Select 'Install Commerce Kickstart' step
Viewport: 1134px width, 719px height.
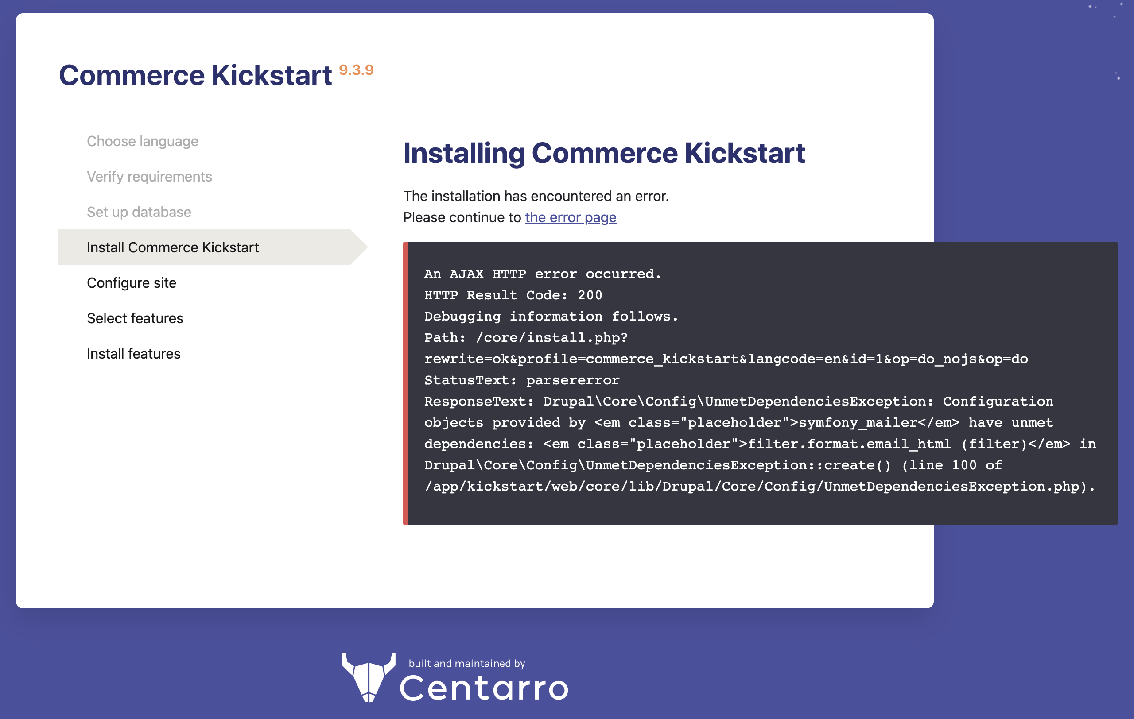pos(174,247)
